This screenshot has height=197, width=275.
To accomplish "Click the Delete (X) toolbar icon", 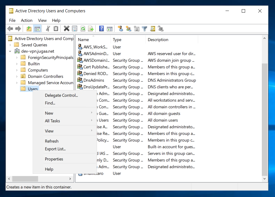I will click(x=67, y=29).
